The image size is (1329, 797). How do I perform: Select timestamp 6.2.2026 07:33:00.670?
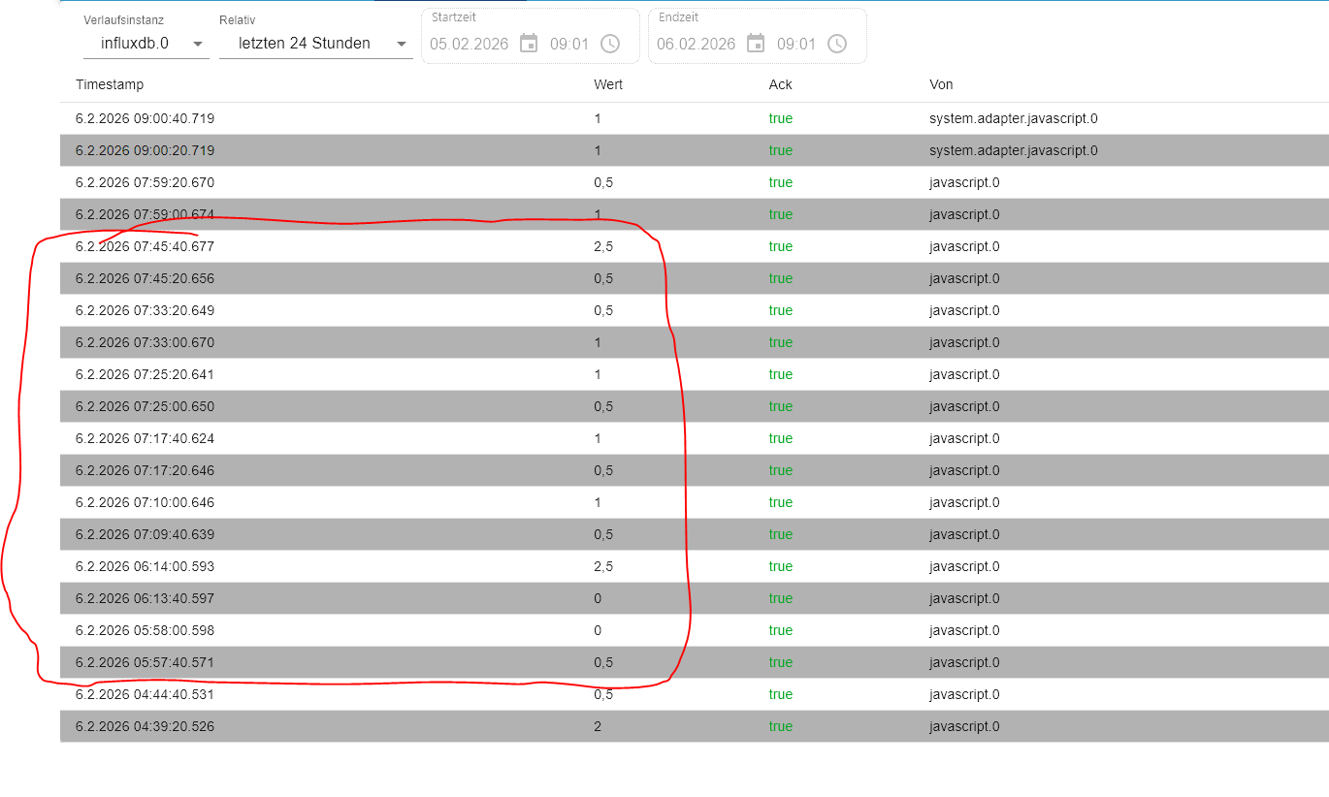click(145, 342)
